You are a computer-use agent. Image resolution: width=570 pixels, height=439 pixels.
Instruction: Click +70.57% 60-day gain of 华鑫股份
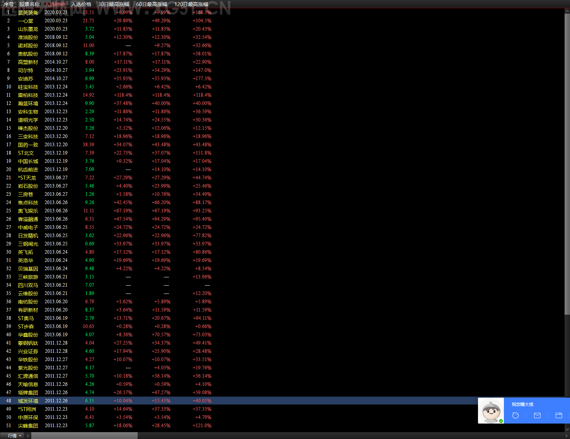click(x=161, y=334)
